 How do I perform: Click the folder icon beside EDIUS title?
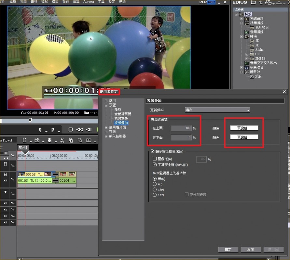253,3
